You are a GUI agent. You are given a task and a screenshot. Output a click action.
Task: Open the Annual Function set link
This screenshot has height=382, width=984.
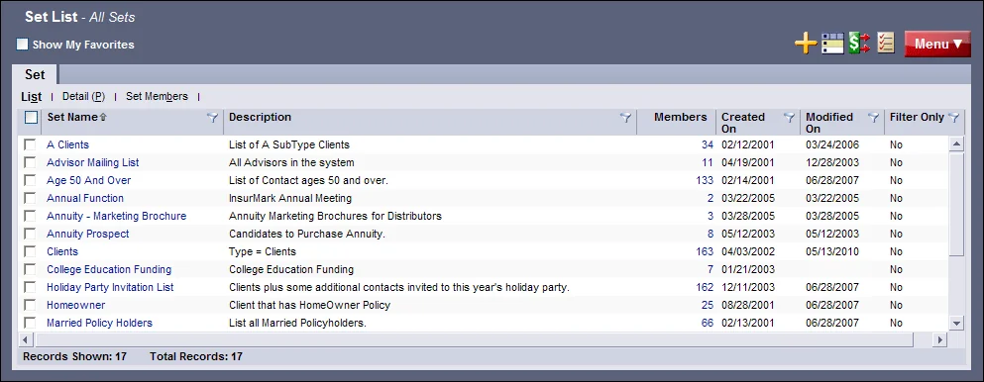pyautogui.click(x=85, y=199)
